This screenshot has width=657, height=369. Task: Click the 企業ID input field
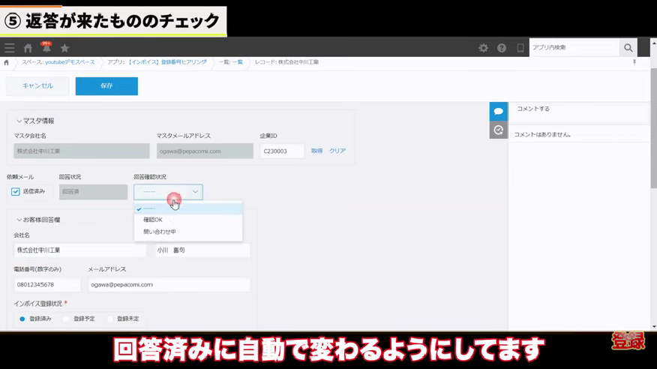coord(282,151)
